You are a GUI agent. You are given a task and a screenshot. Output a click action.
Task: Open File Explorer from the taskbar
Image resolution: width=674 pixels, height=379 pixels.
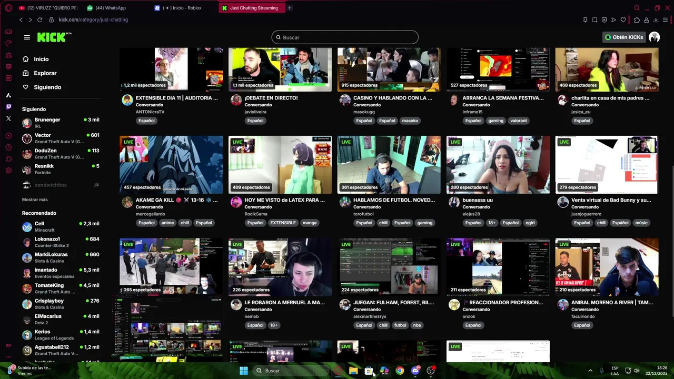pyautogui.click(x=353, y=371)
